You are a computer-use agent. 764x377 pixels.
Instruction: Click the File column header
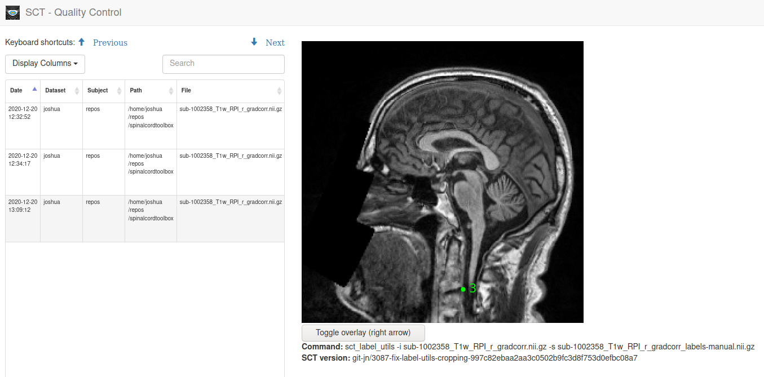pyautogui.click(x=231, y=91)
